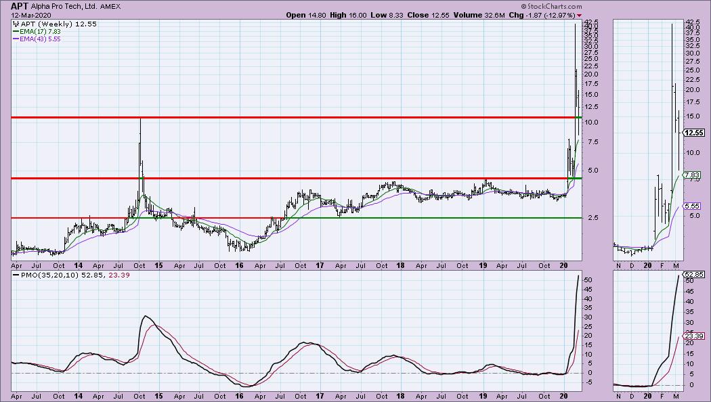Click the middle red horizontal line near 5.0
This screenshot has height=402, width=711.
click(289, 178)
